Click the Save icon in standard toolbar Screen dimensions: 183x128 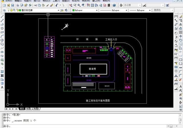click(12, 5)
